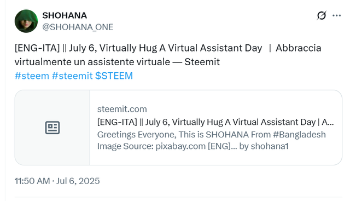Open the SHOHANA display name

[x=65, y=15]
